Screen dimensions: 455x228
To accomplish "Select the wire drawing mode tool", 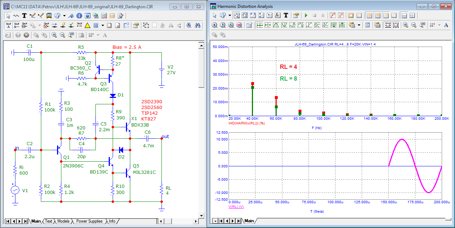I will 33,16.
